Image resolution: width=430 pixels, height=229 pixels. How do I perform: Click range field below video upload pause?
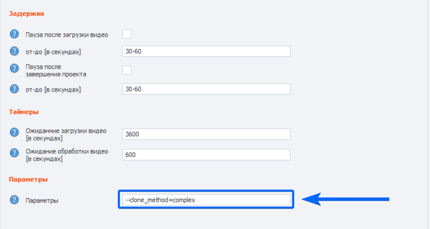click(206, 51)
